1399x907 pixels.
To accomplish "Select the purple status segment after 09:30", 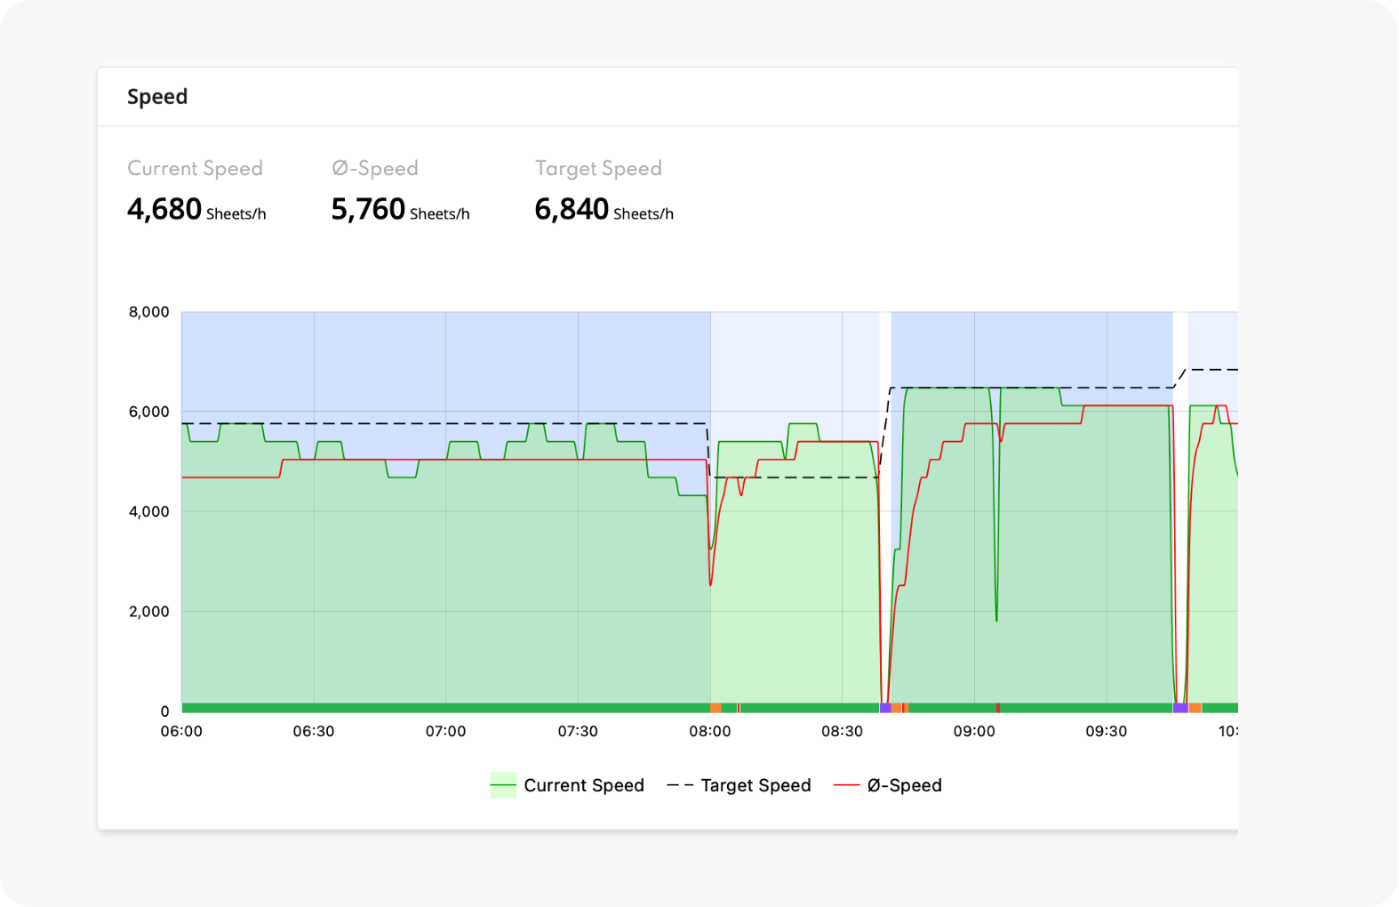I will [1180, 708].
